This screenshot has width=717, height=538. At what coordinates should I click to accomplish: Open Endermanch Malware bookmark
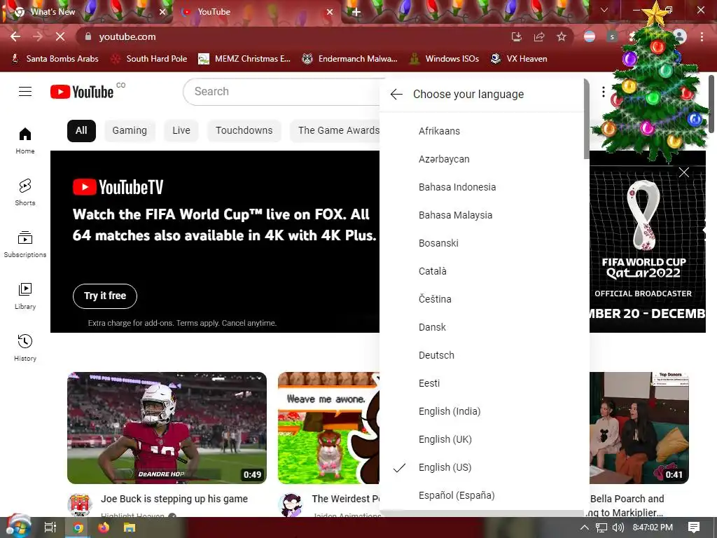[350, 59]
